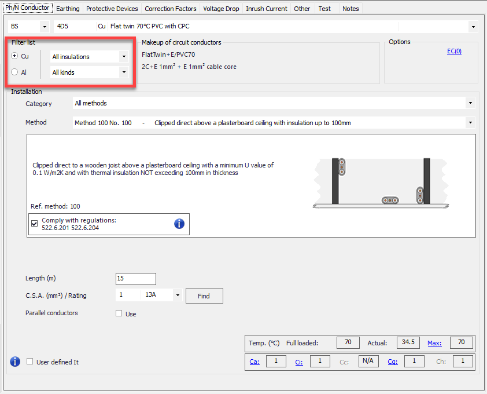Select the Al aluminium radio button
Viewport: 487px width, 394px height.
pyautogui.click(x=15, y=72)
